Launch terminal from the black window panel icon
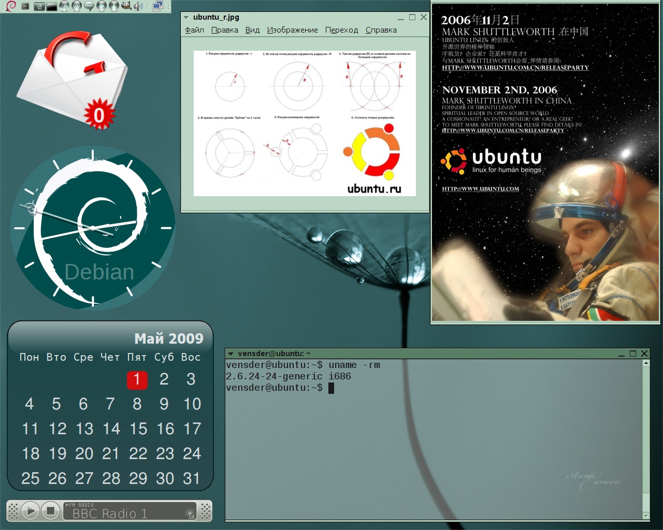The height and width of the screenshot is (530, 663). [52, 6]
